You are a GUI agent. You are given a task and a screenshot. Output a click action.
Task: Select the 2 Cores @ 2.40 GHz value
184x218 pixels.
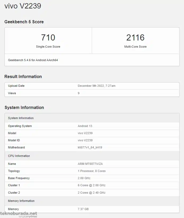(x=91, y=193)
